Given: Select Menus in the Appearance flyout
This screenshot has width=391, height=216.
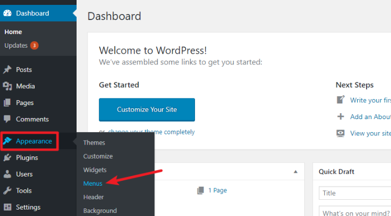Looking at the screenshot, I should (93, 184).
